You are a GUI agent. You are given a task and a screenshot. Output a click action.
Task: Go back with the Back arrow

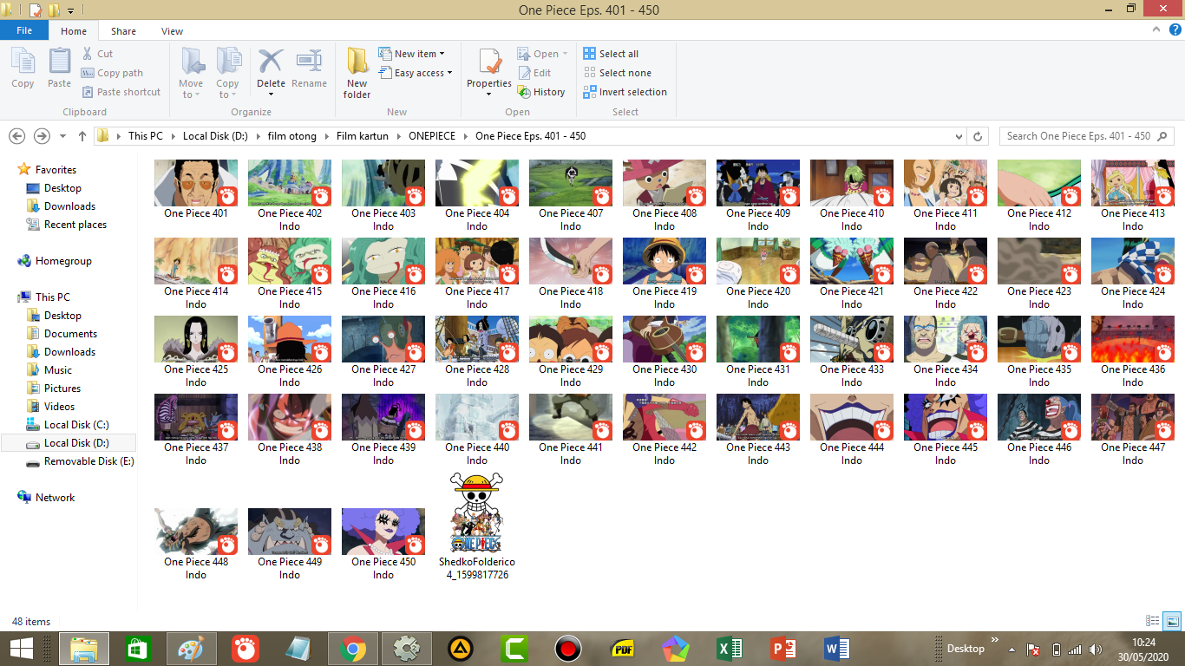click(16, 136)
